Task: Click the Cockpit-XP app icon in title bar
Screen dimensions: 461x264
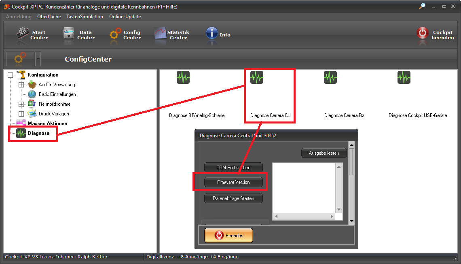Action: [7, 6]
